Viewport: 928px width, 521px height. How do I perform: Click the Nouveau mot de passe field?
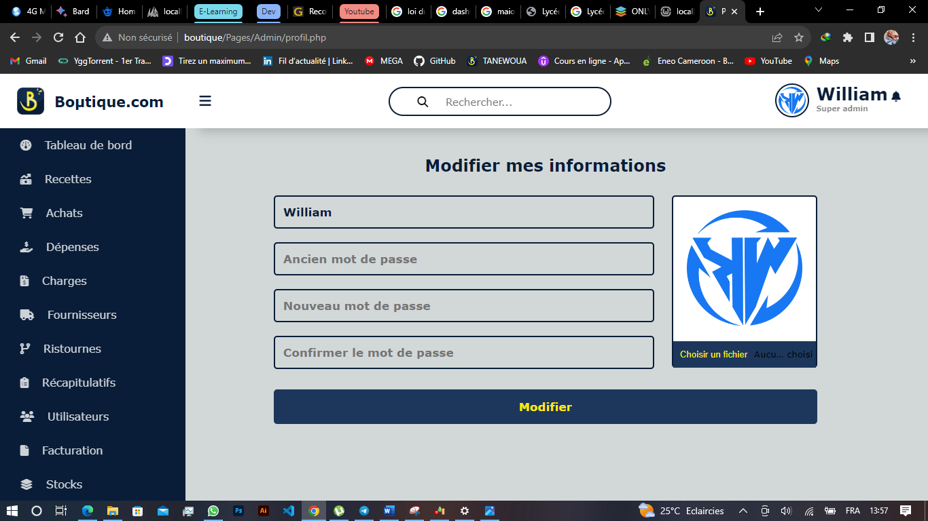[x=463, y=306]
